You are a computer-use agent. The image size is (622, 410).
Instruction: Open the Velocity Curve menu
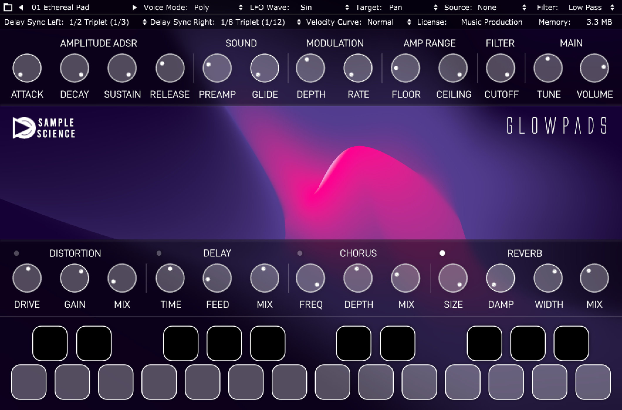coord(409,22)
